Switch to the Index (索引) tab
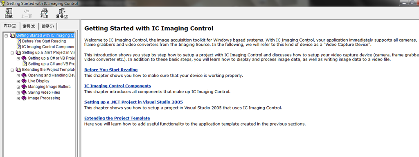 pyautogui.click(x=29, y=26)
